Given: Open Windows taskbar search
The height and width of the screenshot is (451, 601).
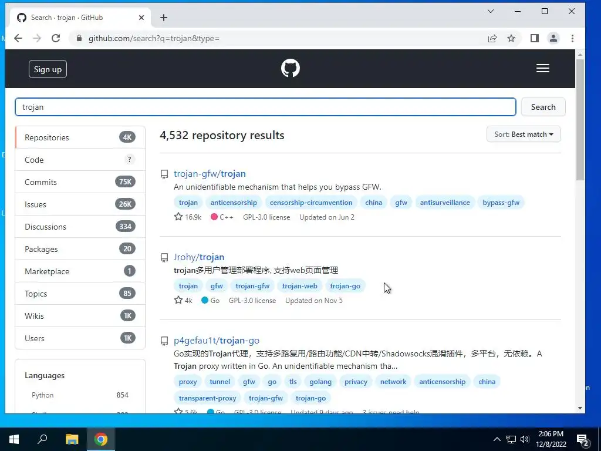Looking at the screenshot, I should coord(42,439).
